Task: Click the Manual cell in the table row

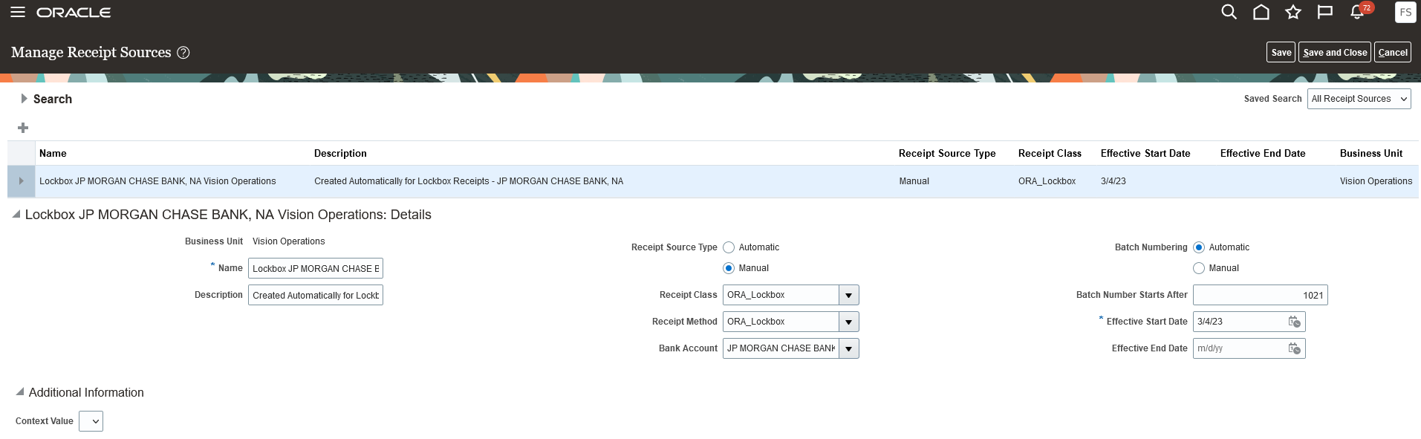Action: [914, 181]
